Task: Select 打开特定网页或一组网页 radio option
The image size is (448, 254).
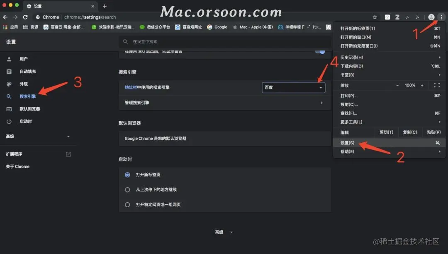Action: (x=127, y=205)
